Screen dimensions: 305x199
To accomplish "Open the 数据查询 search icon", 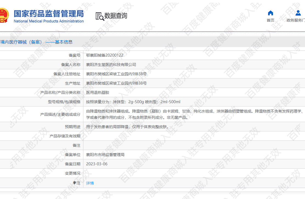I will (100, 16).
